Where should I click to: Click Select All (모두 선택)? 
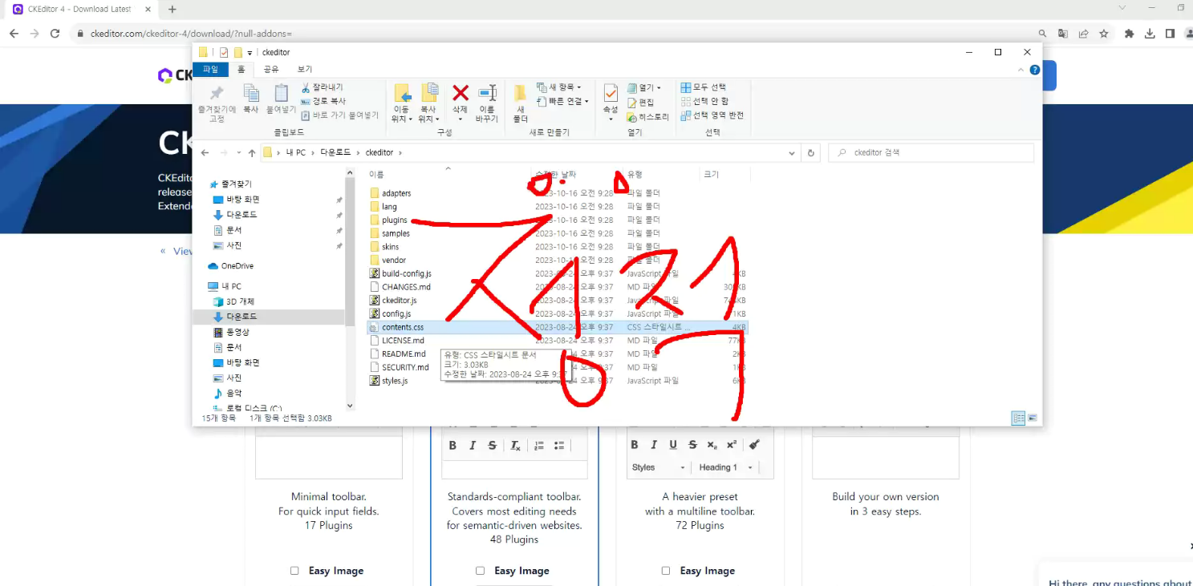tap(704, 87)
